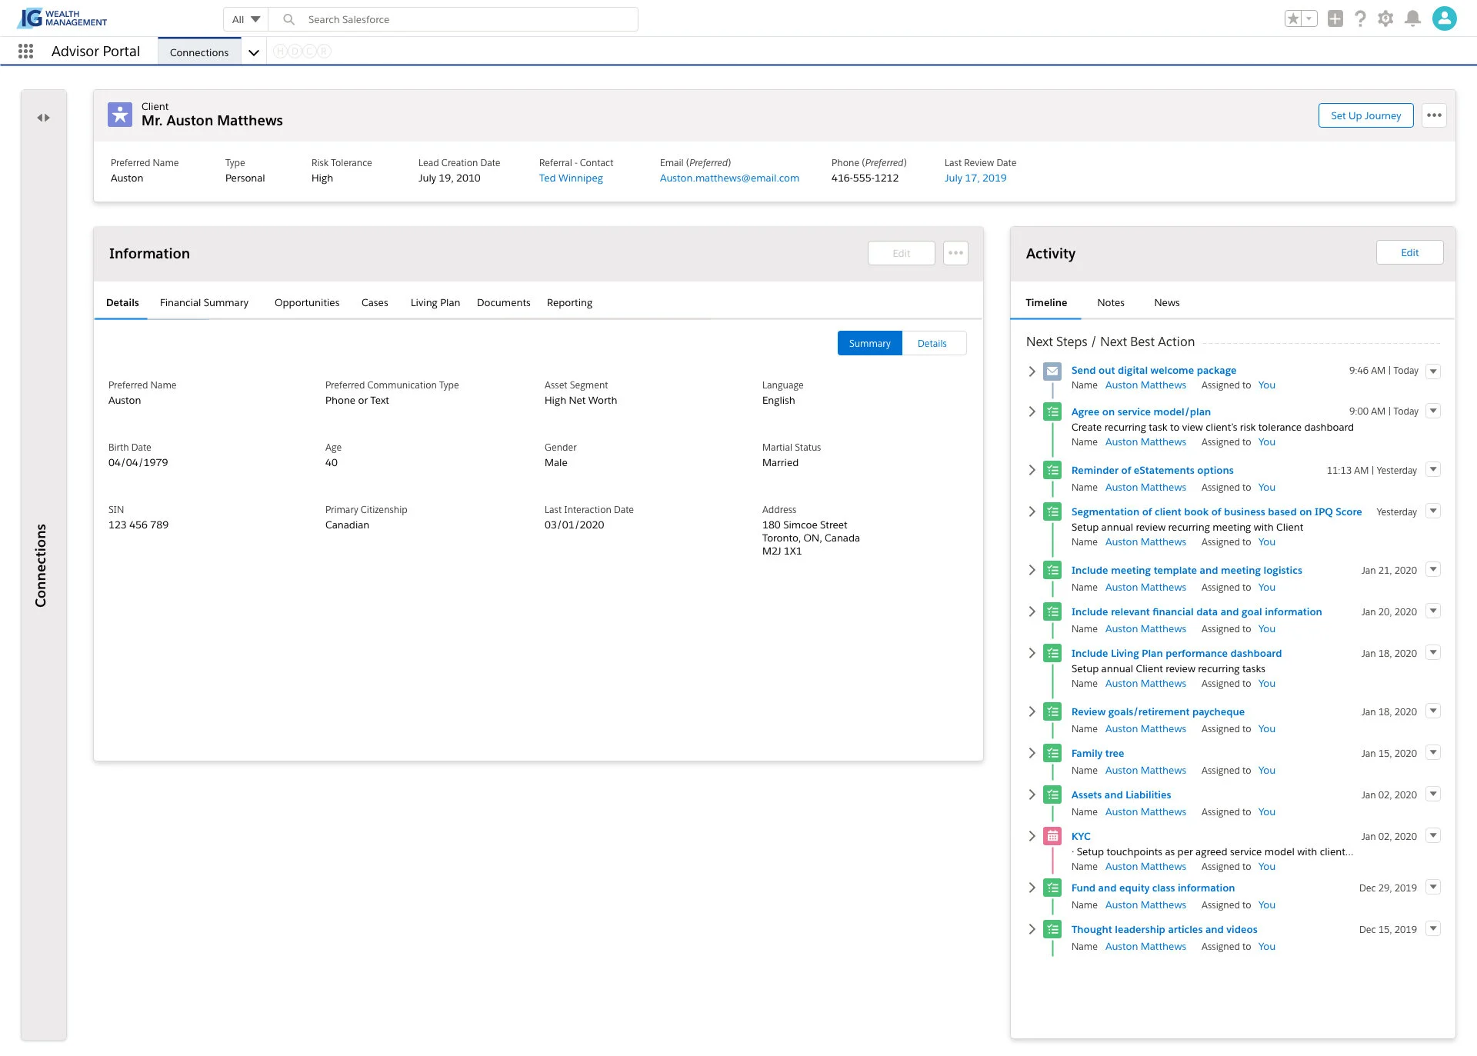The image size is (1477, 1056).
Task: Open dropdown arrow for Assets and Liabilities
Action: click(1432, 794)
